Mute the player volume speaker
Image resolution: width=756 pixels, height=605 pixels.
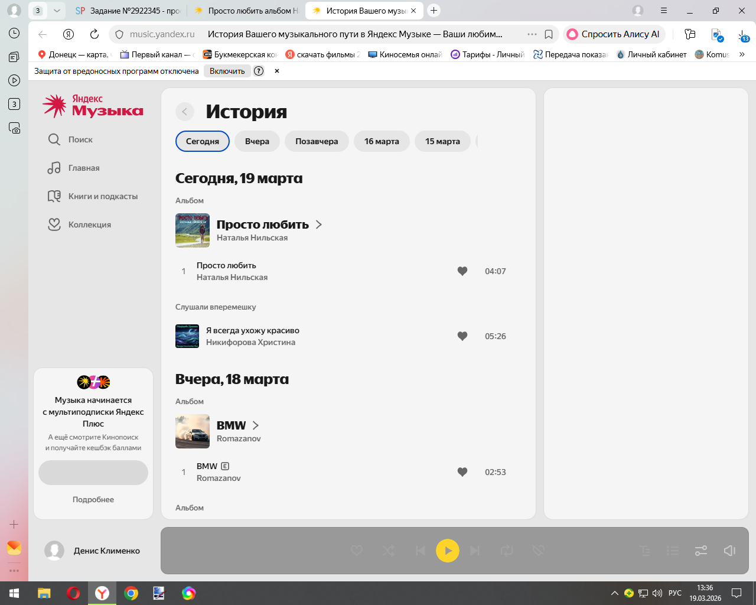[730, 551]
